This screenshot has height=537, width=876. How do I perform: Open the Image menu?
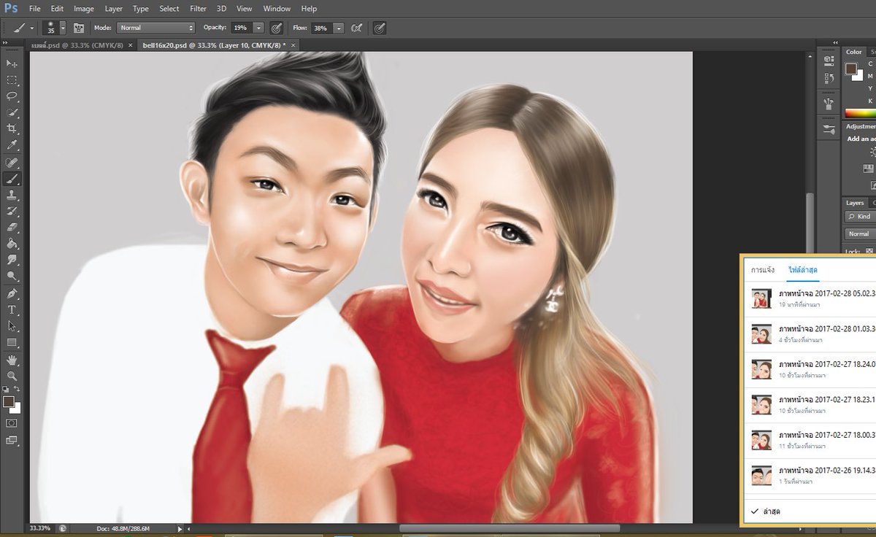click(x=84, y=9)
